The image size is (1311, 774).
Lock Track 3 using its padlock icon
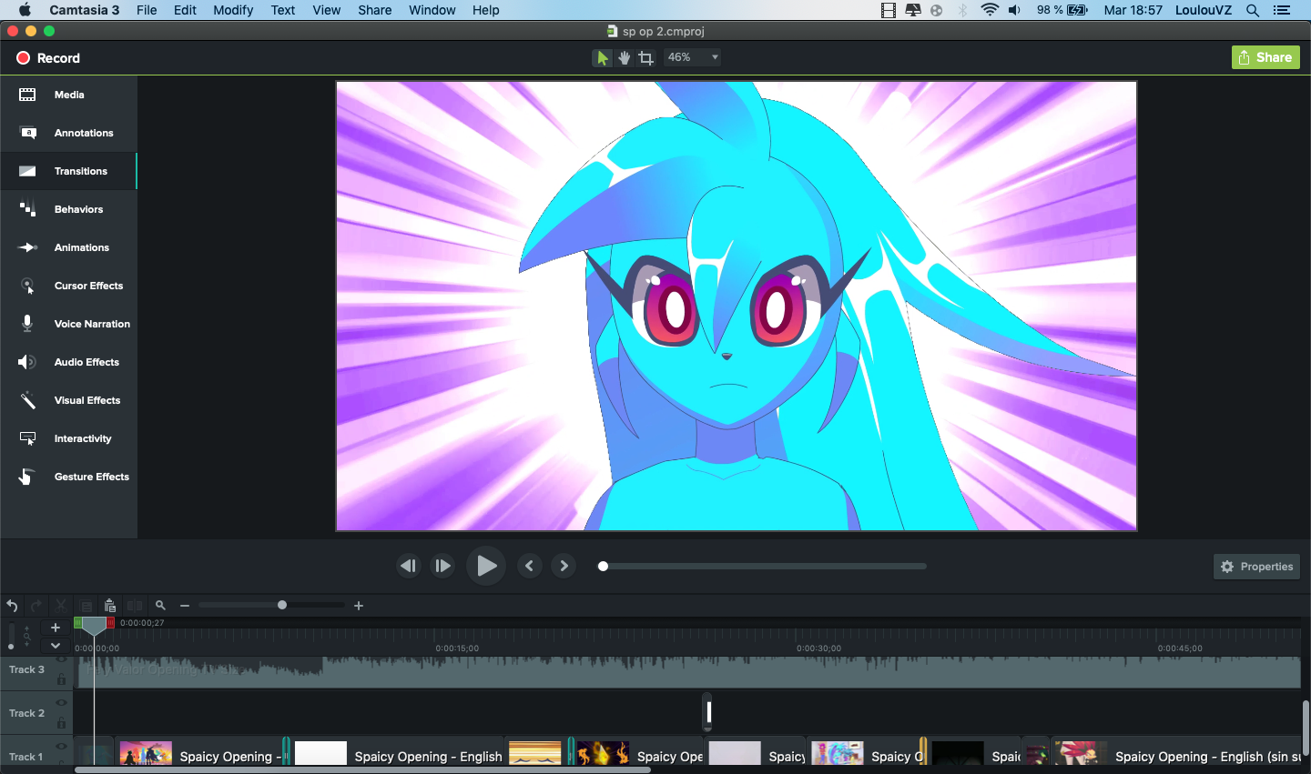[x=61, y=679]
